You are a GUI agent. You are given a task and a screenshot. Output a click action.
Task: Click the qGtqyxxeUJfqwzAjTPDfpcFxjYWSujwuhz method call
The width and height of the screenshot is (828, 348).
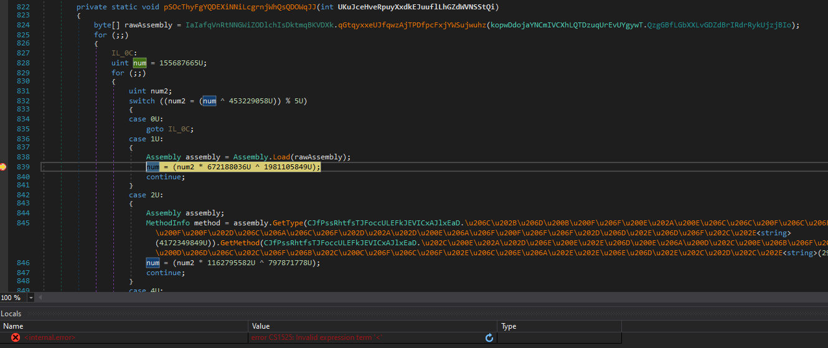[x=413, y=25]
